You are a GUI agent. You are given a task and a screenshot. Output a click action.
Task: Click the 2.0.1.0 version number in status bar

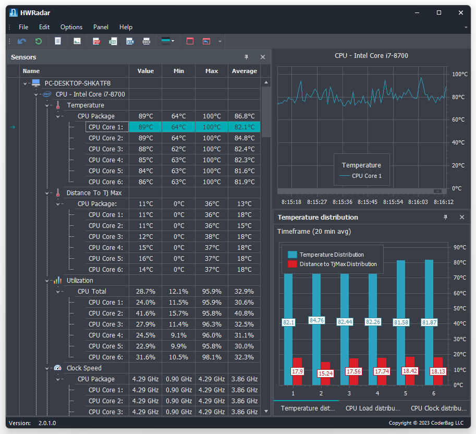(47, 423)
